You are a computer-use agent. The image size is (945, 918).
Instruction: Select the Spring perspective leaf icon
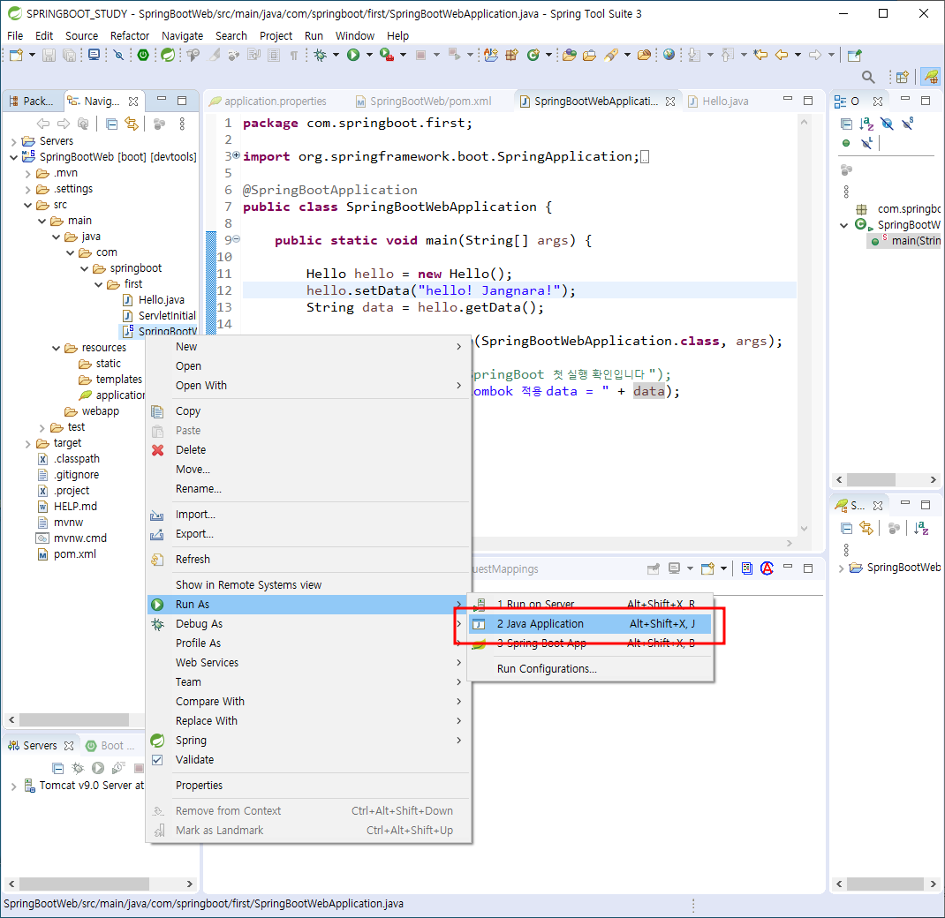(x=931, y=77)
